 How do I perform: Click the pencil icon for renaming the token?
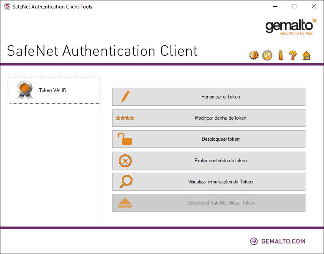[x=125, y=97]
